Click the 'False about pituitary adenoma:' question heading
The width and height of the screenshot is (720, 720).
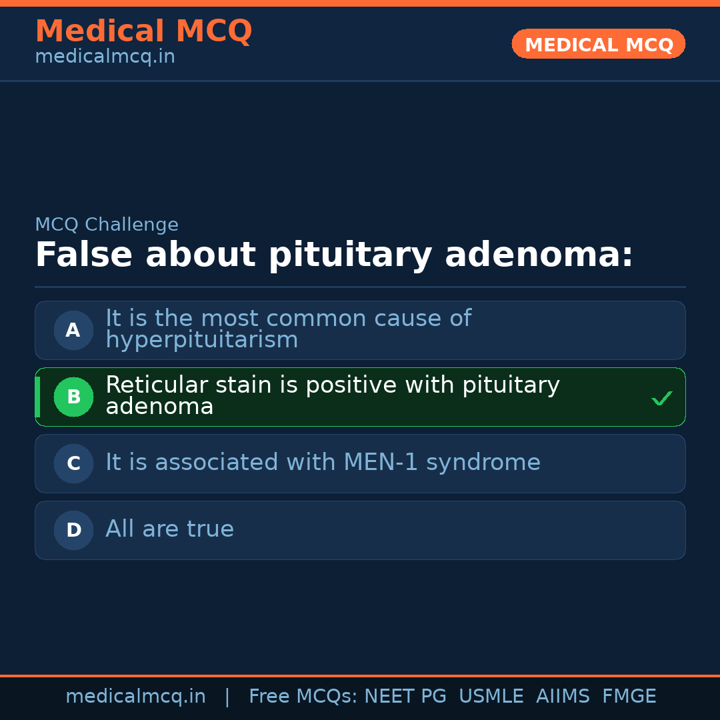point(334,255)
